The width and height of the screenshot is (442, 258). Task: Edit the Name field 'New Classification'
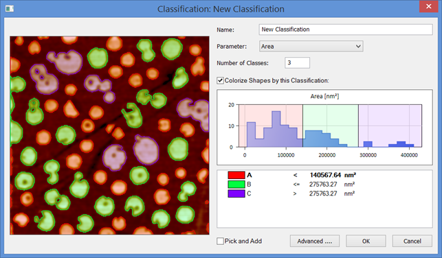point(346,30)
